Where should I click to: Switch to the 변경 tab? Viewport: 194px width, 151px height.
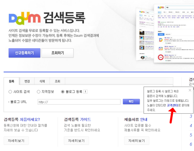click(x=27, y=81)
